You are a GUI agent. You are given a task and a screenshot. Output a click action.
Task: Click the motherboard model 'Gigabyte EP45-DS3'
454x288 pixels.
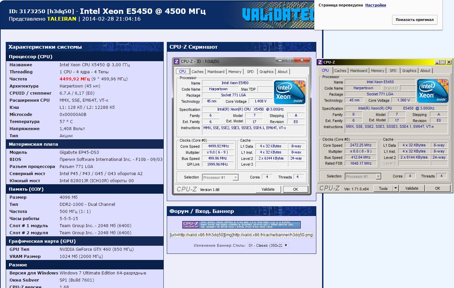(x=79, y=152)
